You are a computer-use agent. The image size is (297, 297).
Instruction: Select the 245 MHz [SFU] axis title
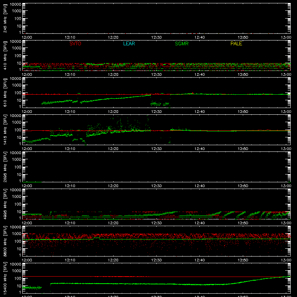click(x=5, y=18)
